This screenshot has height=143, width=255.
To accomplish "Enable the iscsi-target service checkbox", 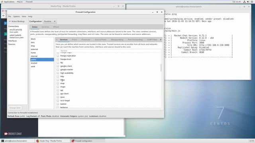I will tap(58, 100).
